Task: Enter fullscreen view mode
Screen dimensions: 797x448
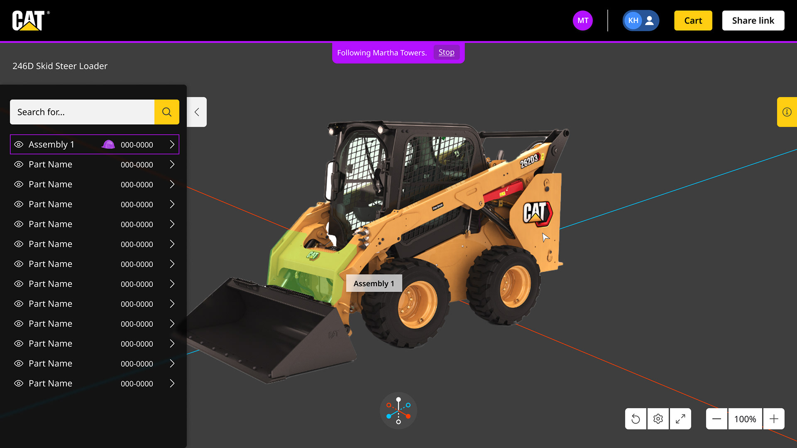Action: click(x=680, y=419)
